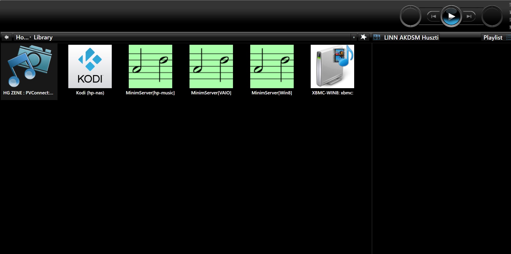Viewport: 511px width, 254px height.
Task: Open the Playlist source selector
Action: [493, 37]
